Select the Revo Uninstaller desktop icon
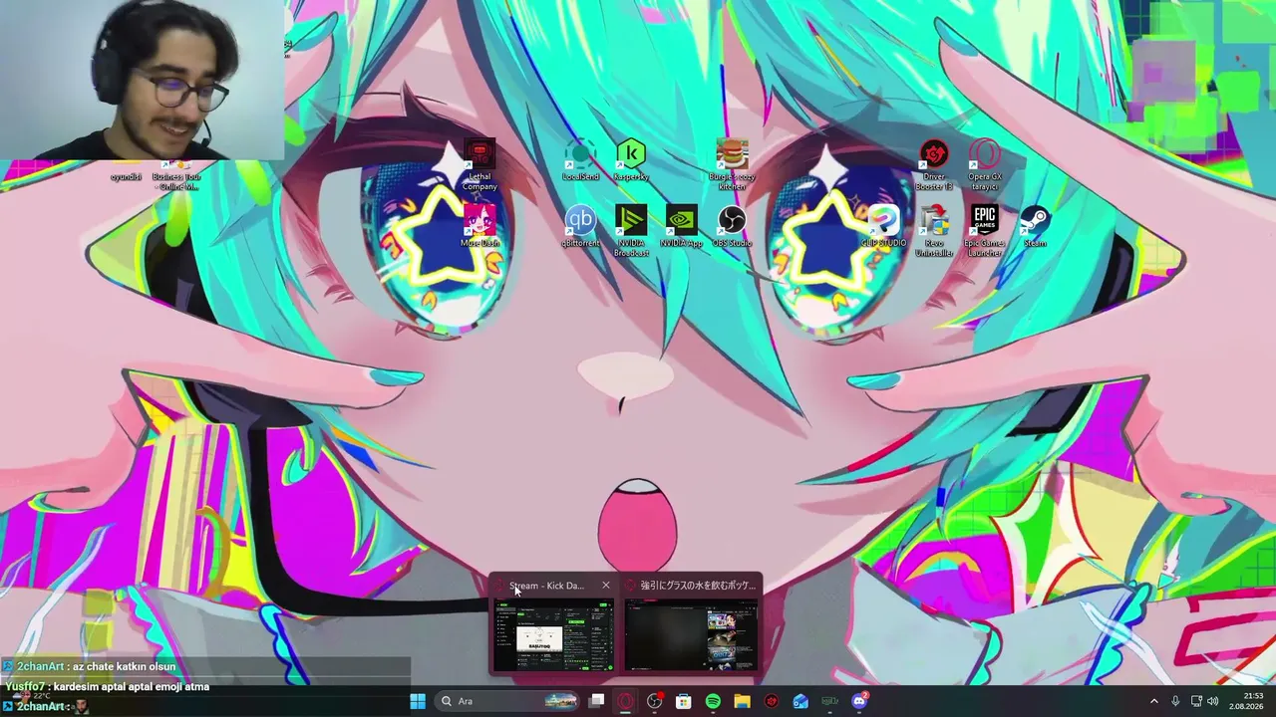 pos(934,231)
